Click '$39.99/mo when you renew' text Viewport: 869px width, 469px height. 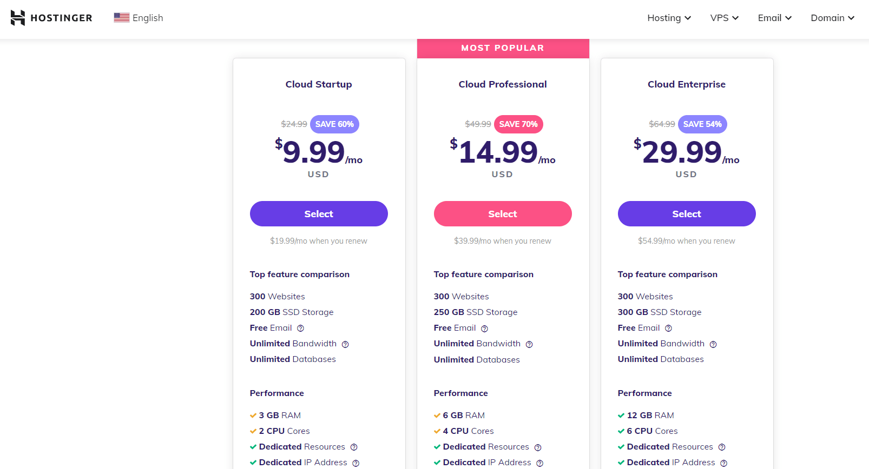pos(503,241)
